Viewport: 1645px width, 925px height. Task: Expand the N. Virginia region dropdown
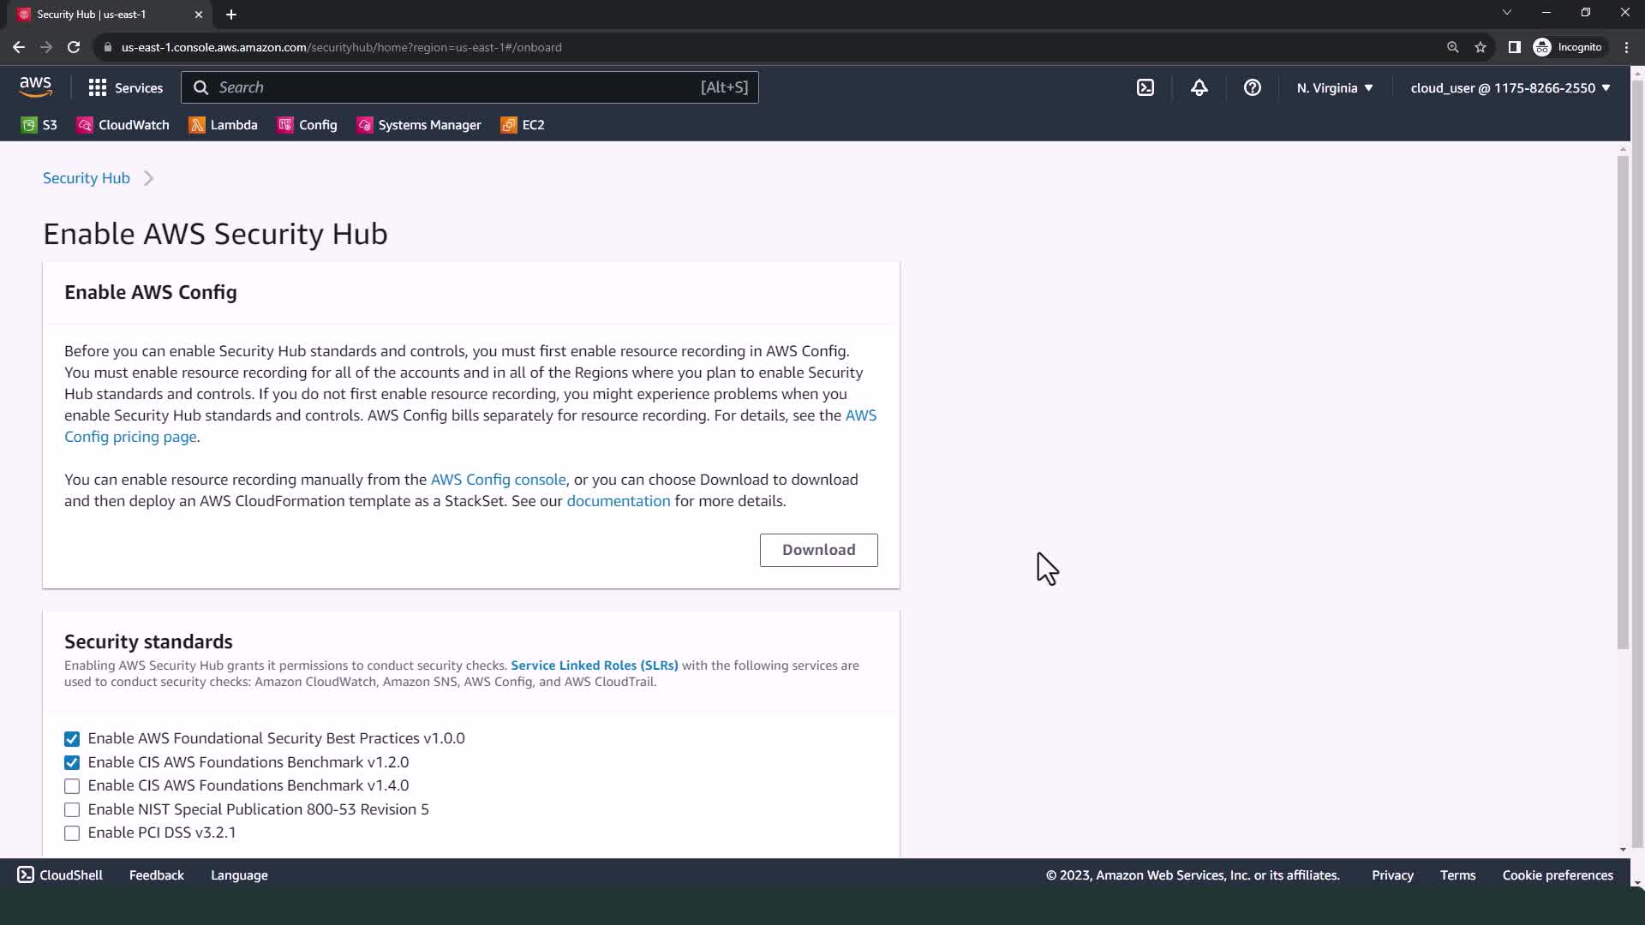pyautogui.click(x=1334, y=87)
